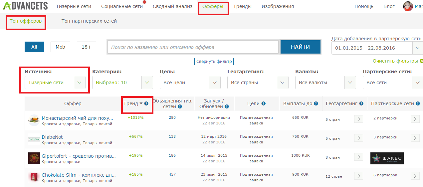This screenshot has width=423, height=187.
Task: Open the user profile avatar
Action: 408,6
